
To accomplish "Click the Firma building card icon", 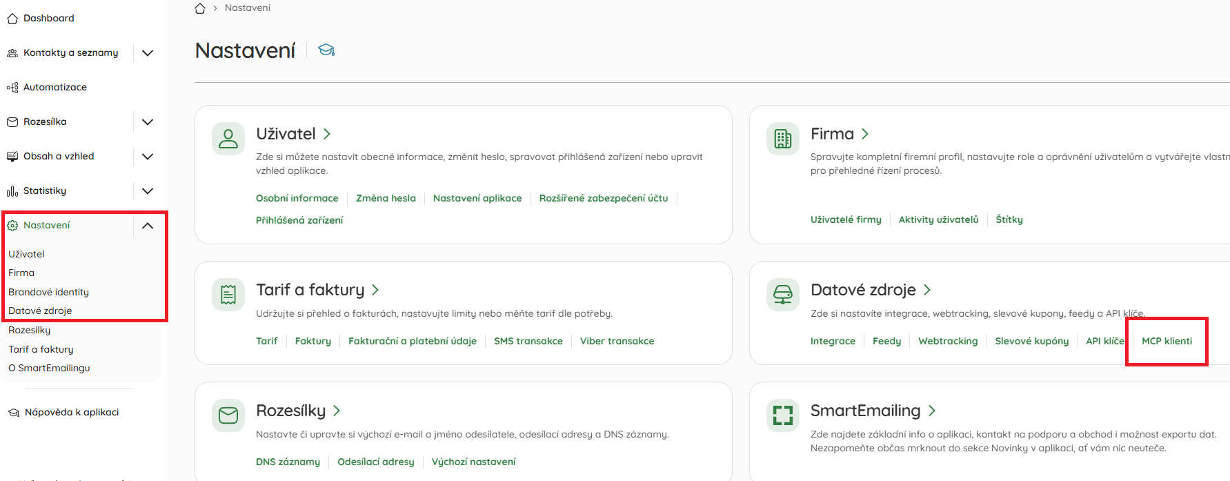I will coord(783,139).
